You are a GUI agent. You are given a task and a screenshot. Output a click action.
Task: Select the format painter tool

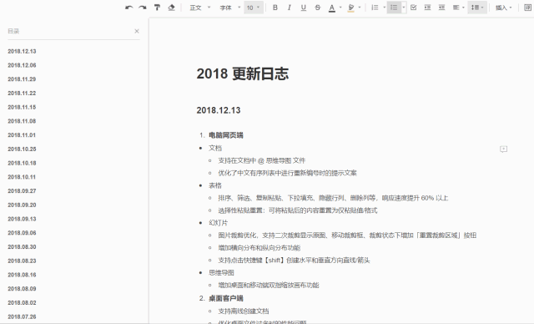click(157, 8)
